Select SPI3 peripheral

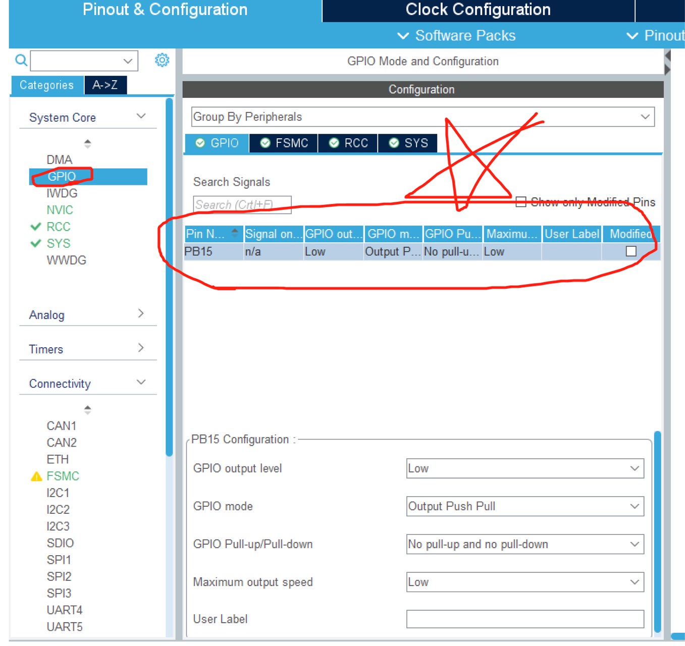(x=59, y=593)
